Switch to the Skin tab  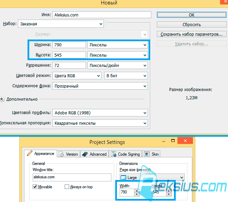tap(151, 154)
